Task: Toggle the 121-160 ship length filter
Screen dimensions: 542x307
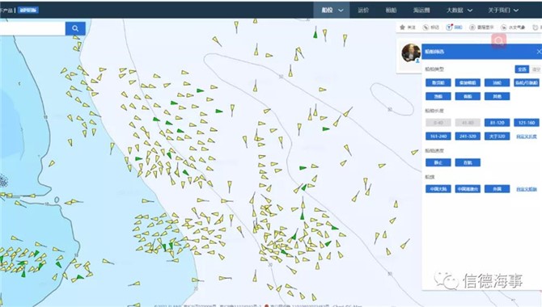Action: (527, 123)
